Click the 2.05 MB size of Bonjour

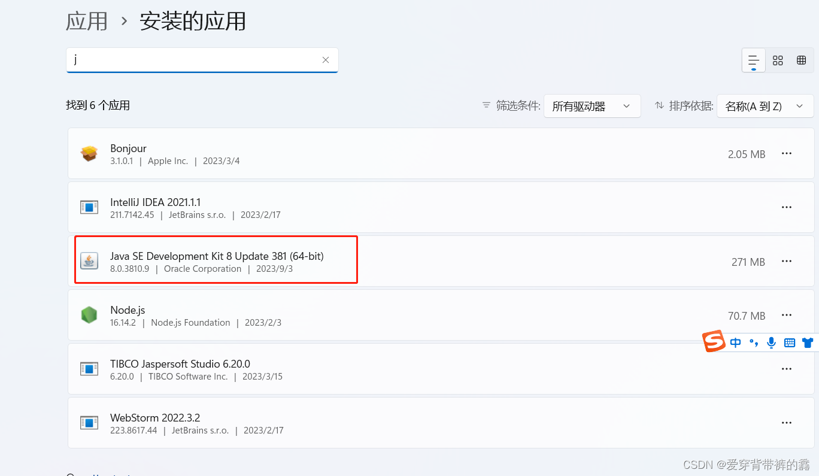pos(747,154)
